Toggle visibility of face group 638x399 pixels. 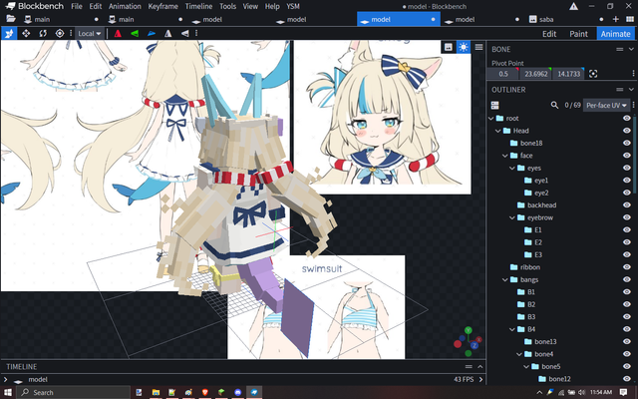(x=627, y=156)
